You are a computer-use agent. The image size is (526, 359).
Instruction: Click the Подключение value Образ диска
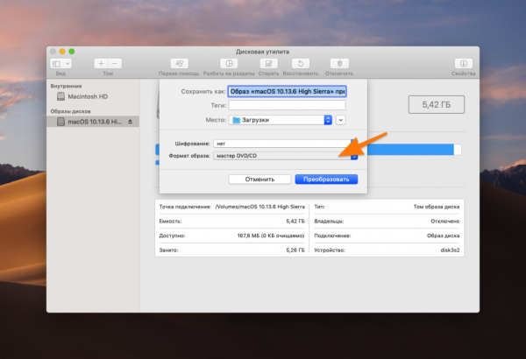tap(443, 236)
